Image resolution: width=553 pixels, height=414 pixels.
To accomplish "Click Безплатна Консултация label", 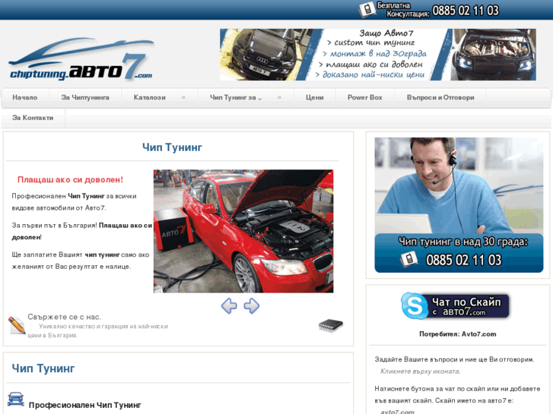I will click(x=403, y=10).
